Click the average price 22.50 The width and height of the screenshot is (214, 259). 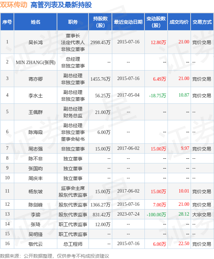tap(184, 243)
